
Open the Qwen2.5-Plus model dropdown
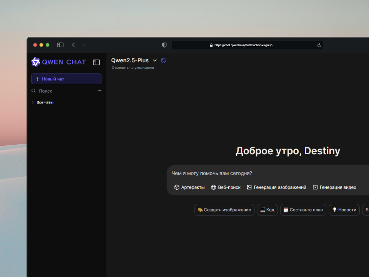tap(134, 60)
